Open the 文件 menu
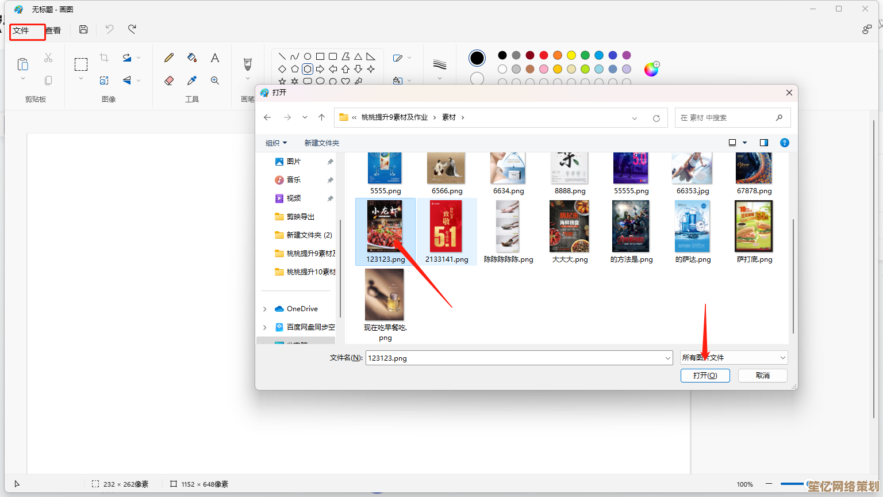 tap(22, 30)
